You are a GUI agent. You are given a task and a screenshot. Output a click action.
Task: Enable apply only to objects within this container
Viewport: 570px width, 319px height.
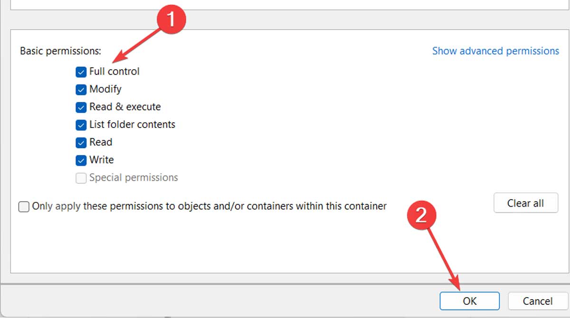point(24,206)
